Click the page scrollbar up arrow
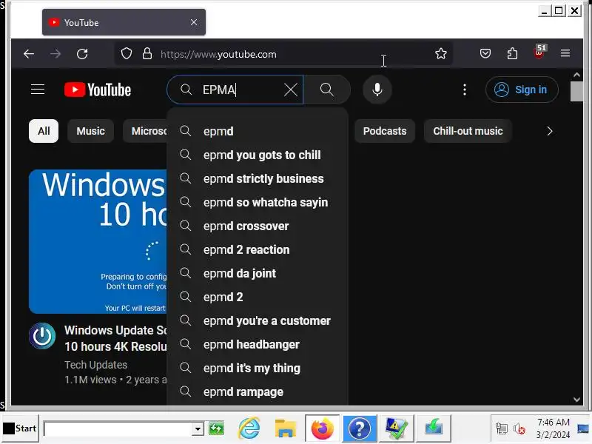Viewport: 592px width, 444px height. click(x=576, y=75)
